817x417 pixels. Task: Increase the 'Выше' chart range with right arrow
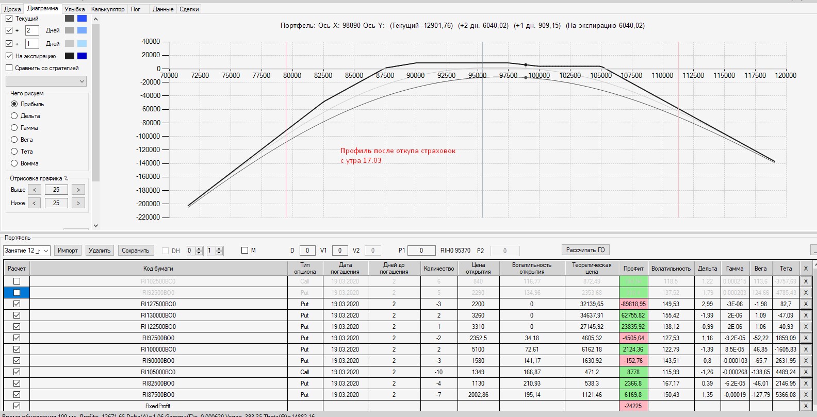(x=78, y=190)
